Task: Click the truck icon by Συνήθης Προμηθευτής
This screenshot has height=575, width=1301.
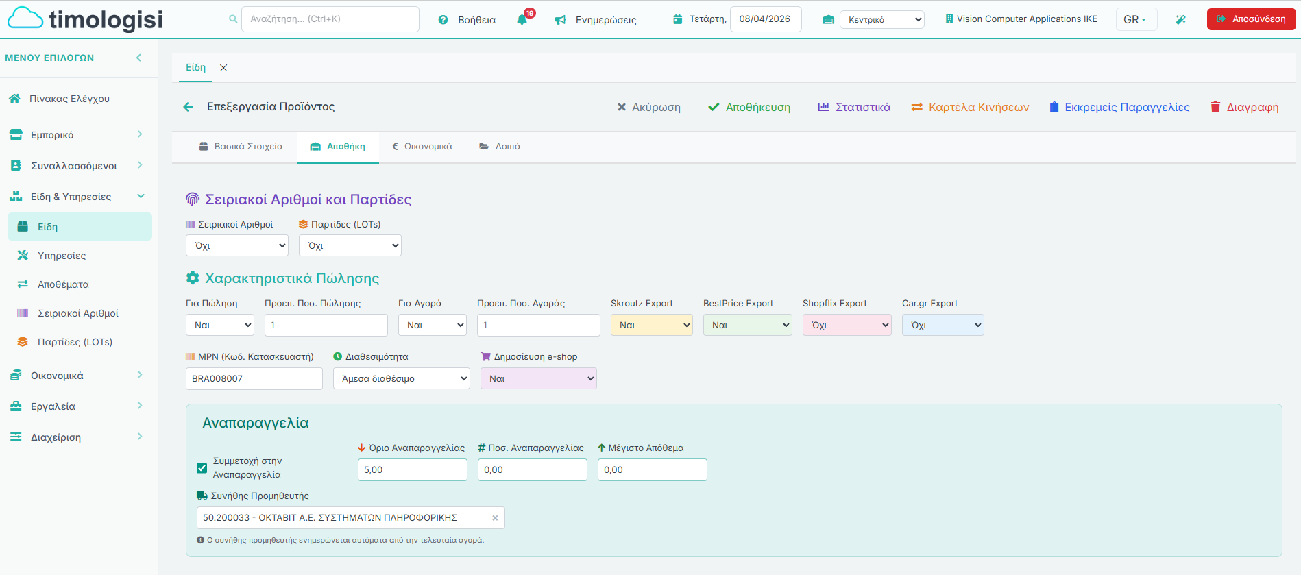Action: 202,496
